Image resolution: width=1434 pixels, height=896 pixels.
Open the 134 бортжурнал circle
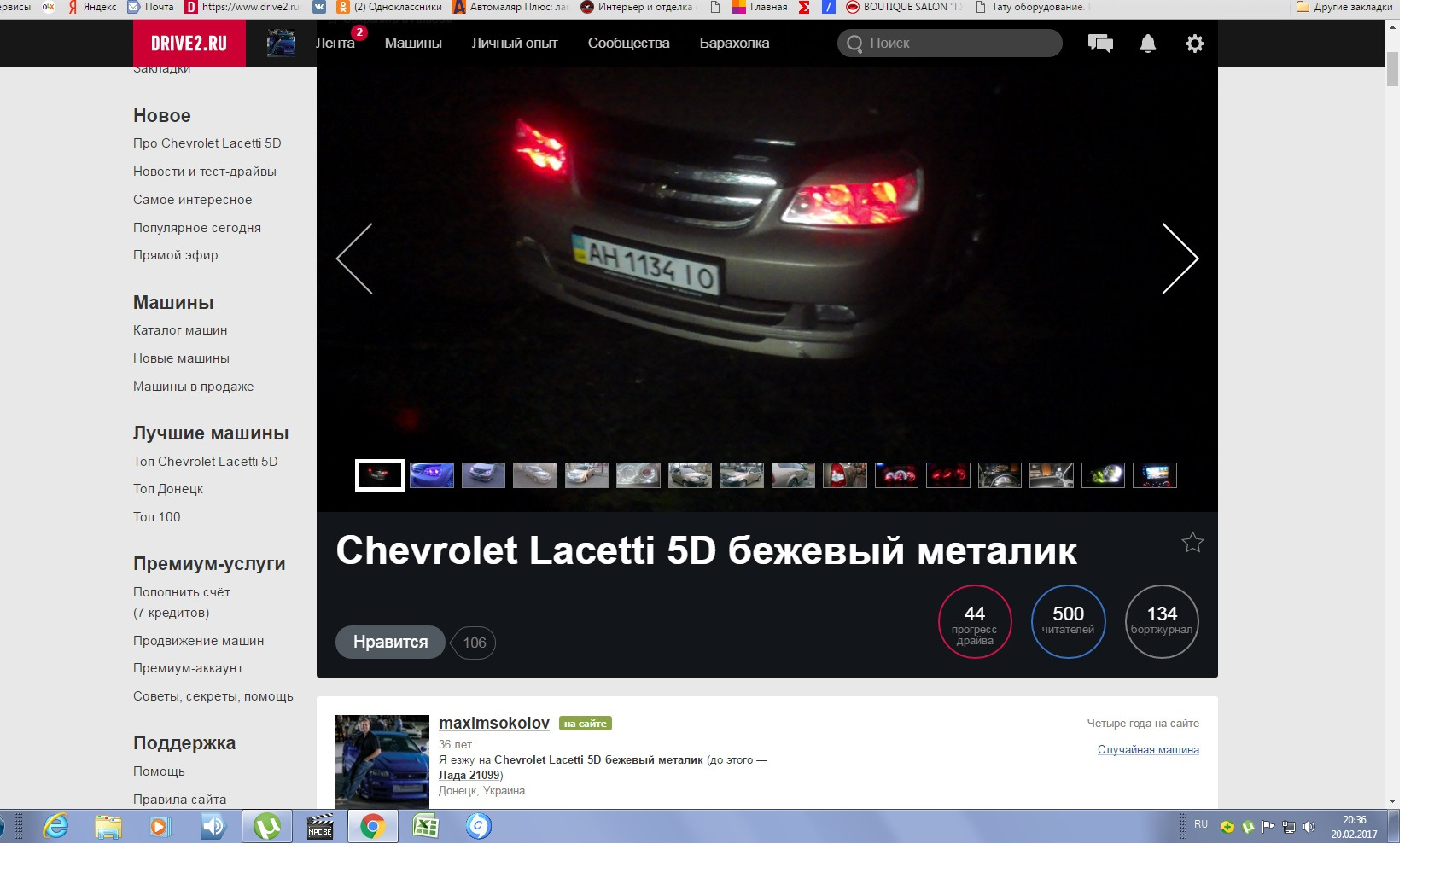(x=1162, y=621)
